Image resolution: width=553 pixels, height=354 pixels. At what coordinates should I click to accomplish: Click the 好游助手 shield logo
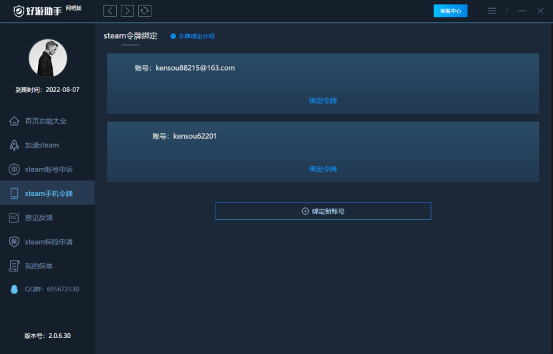(x=19, y=11)
